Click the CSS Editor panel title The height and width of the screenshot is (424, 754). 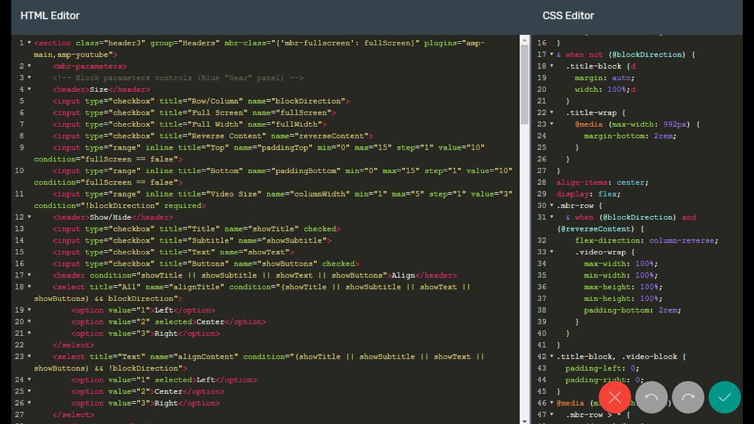pyautogui.click(x=568, y=16)
